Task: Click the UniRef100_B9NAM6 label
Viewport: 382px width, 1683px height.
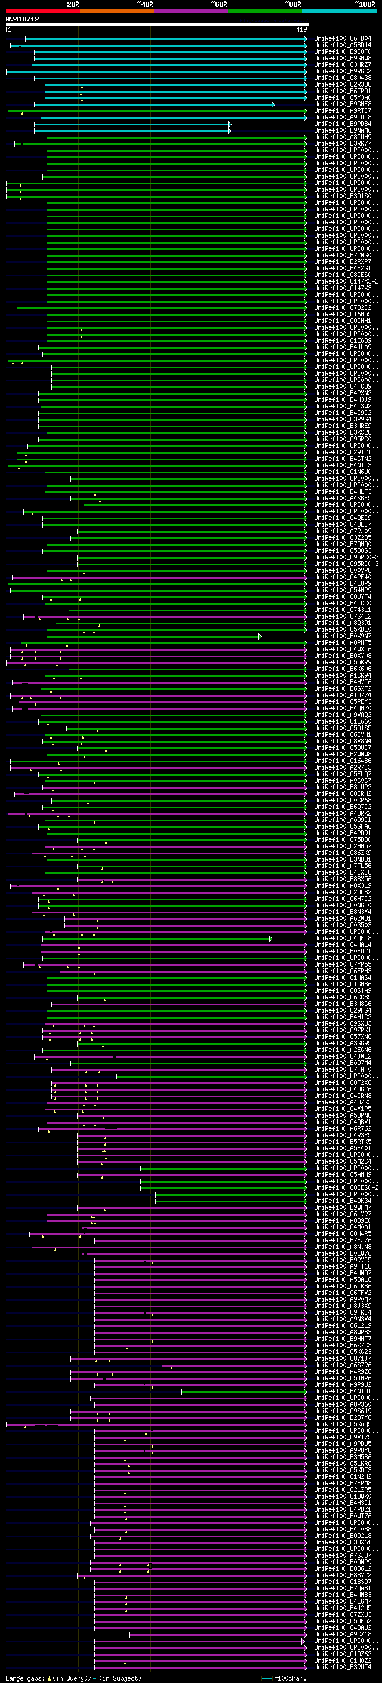Action: click(343, 130)
